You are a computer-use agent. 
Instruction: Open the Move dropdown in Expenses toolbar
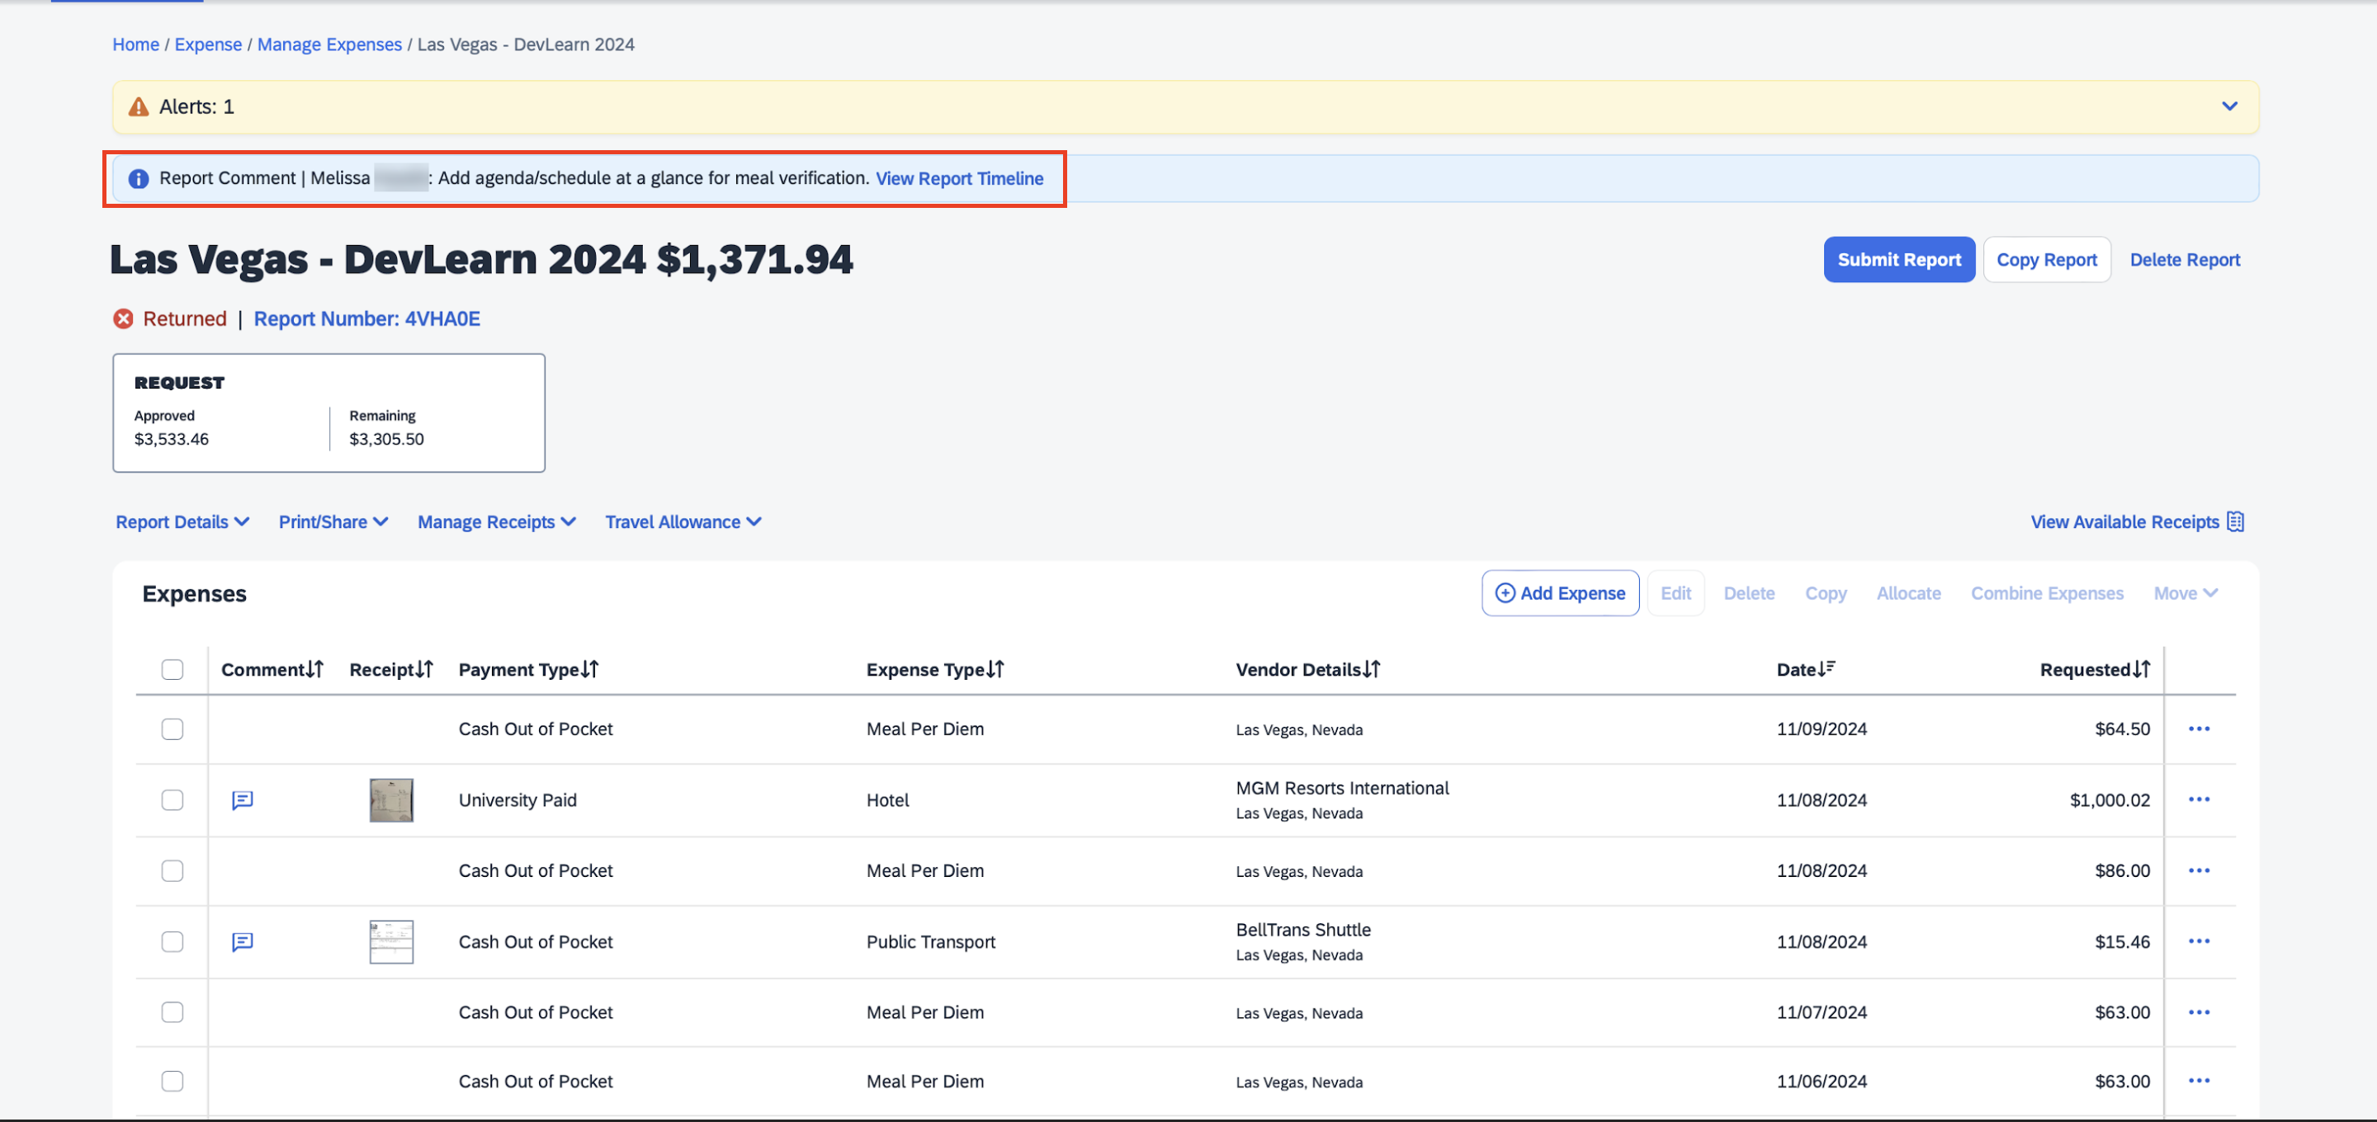tap(2186, 593)
